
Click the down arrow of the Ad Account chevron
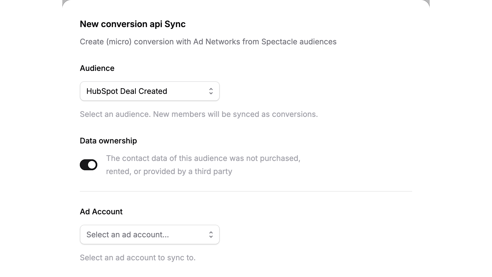211,236
